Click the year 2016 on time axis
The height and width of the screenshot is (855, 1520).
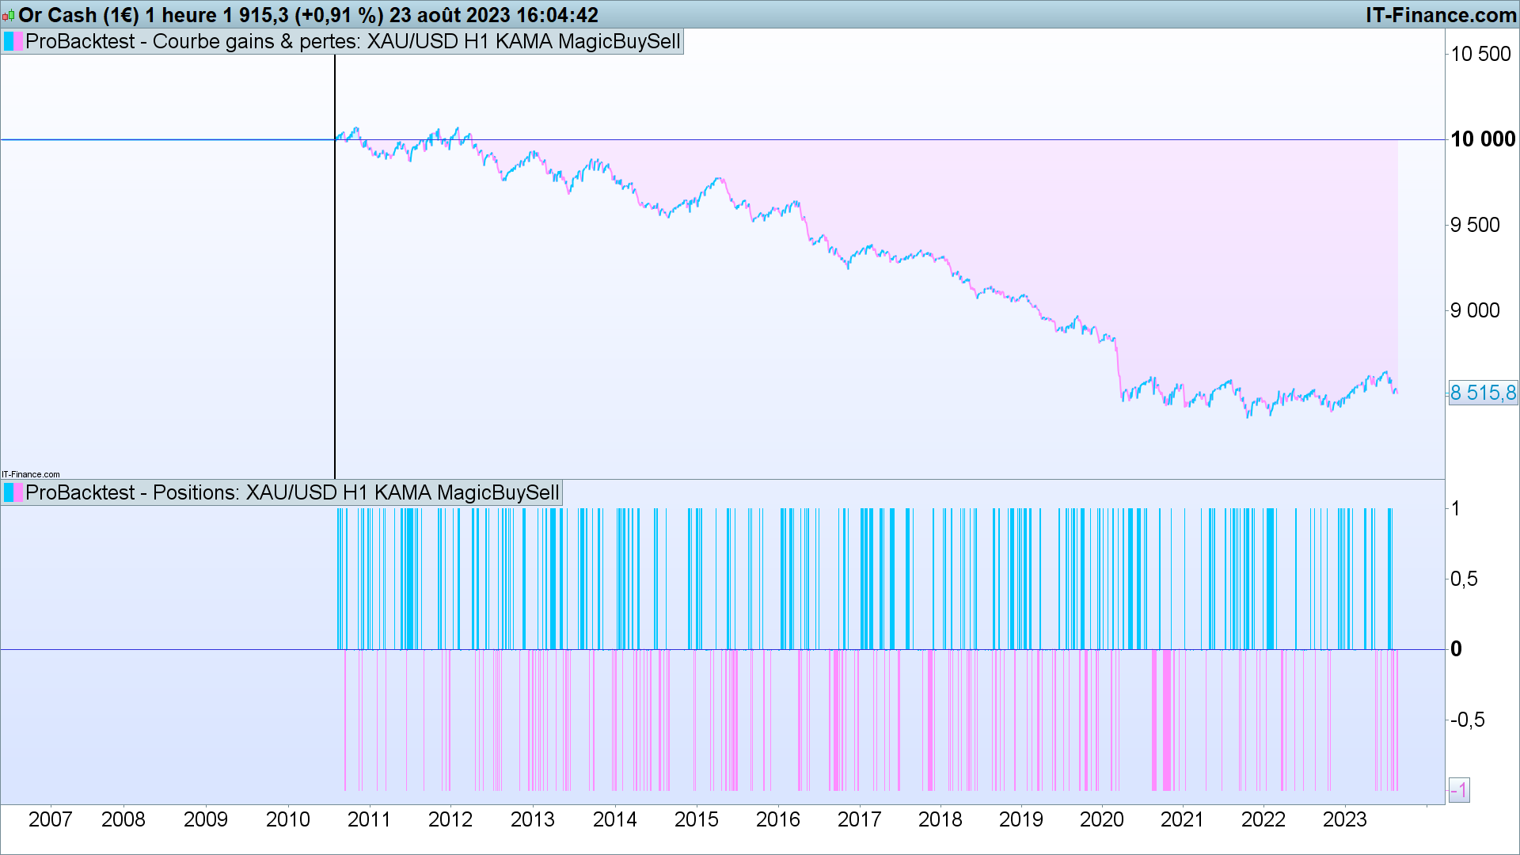[777, 819]
